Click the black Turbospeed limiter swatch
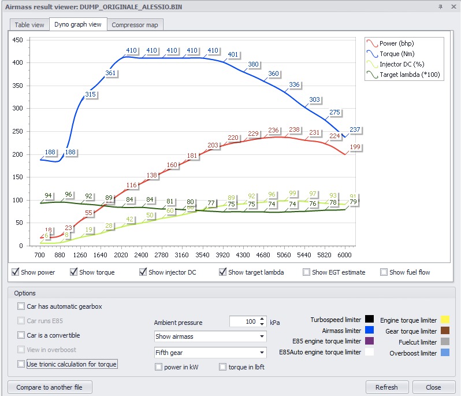This screenshot has width=461, height=396. point(369,319)
